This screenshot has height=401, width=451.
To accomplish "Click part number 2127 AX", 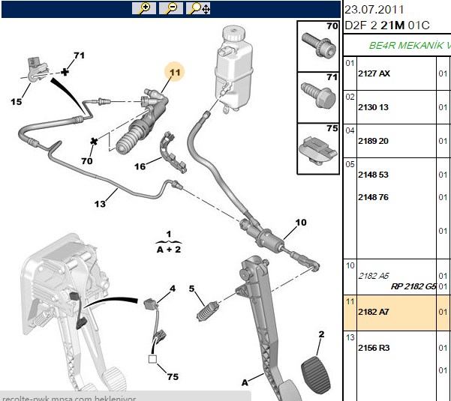I will [x=374, y=73].
